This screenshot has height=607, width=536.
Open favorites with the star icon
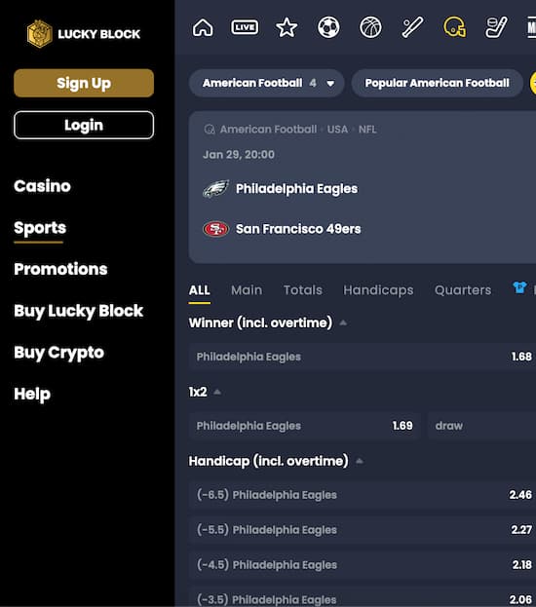tap(287, 27)
